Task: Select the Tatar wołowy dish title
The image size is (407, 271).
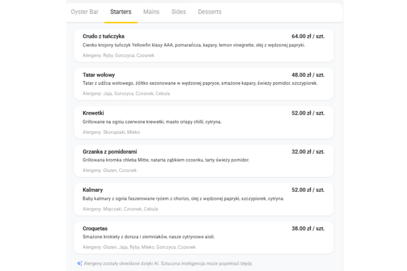Action: pos(98,75)
